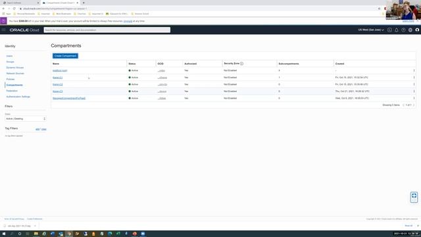Open the Oracle Cloud hamburger navigation menu
This screenshot has width=421, height=237.
(3, 30)
